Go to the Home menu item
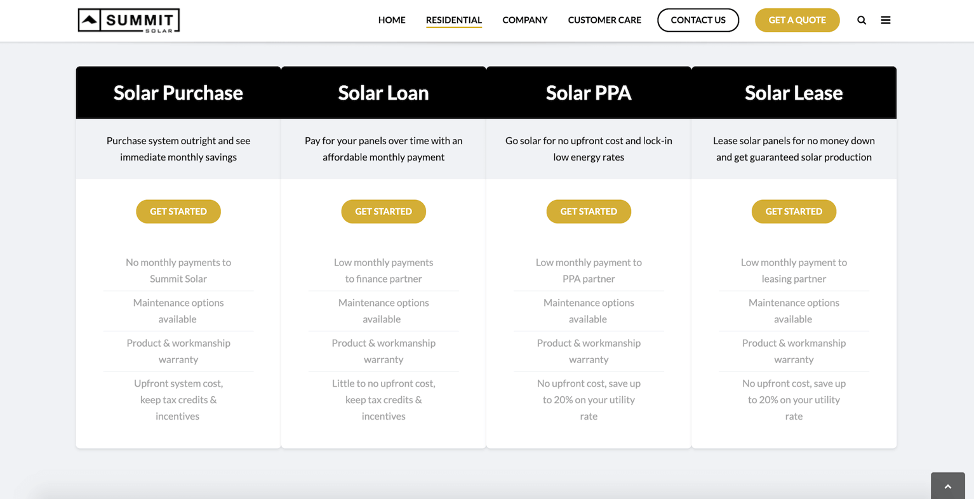This screenshot has height=499, width=974. click(x=392, y=20)
